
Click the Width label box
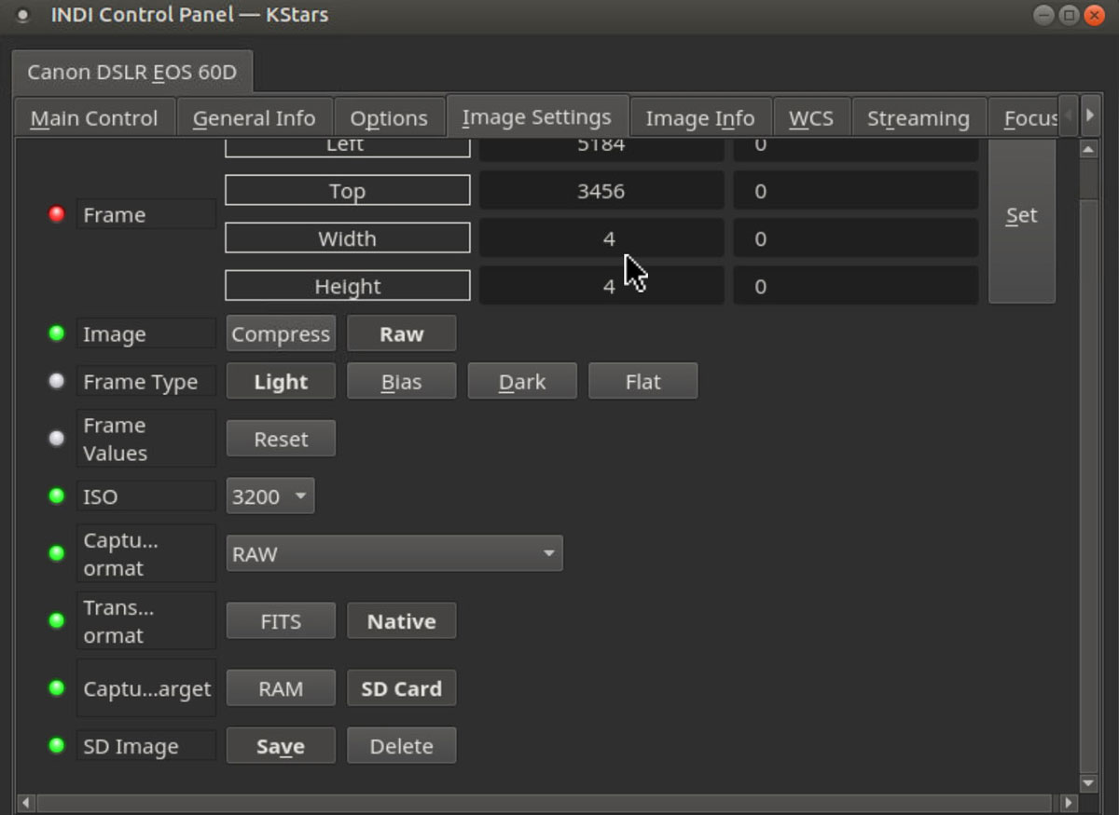pyautogui.click(x=348, y=238)
